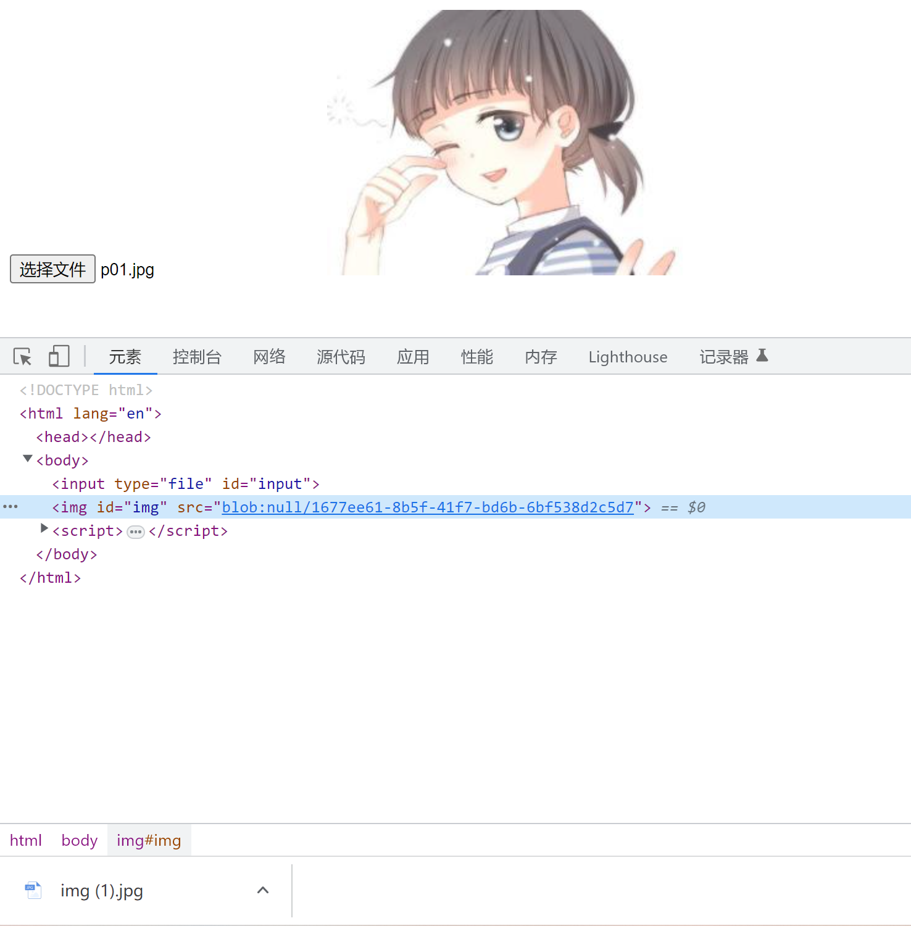Click the == $0 marker text
The height and width of the screenshot is (926, 911).
pos(683,507)
